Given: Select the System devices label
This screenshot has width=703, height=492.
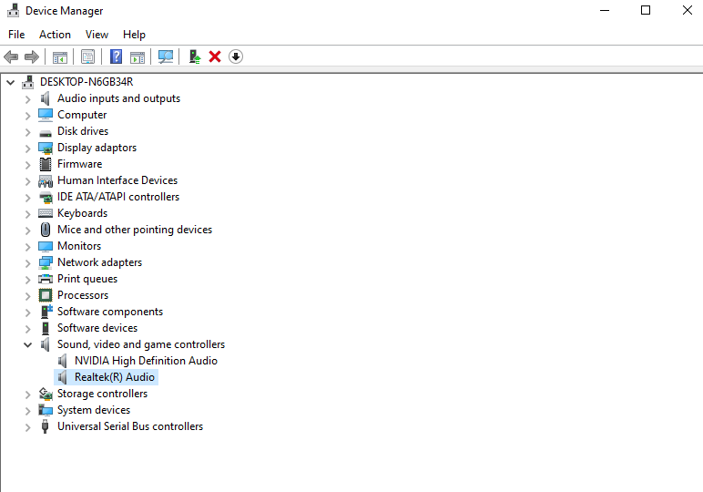Looking at the screenshot, I should (94, 410).
